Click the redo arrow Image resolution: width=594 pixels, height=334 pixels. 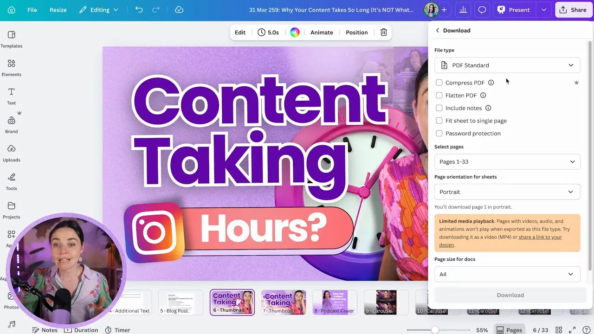[x=156, y=10]
